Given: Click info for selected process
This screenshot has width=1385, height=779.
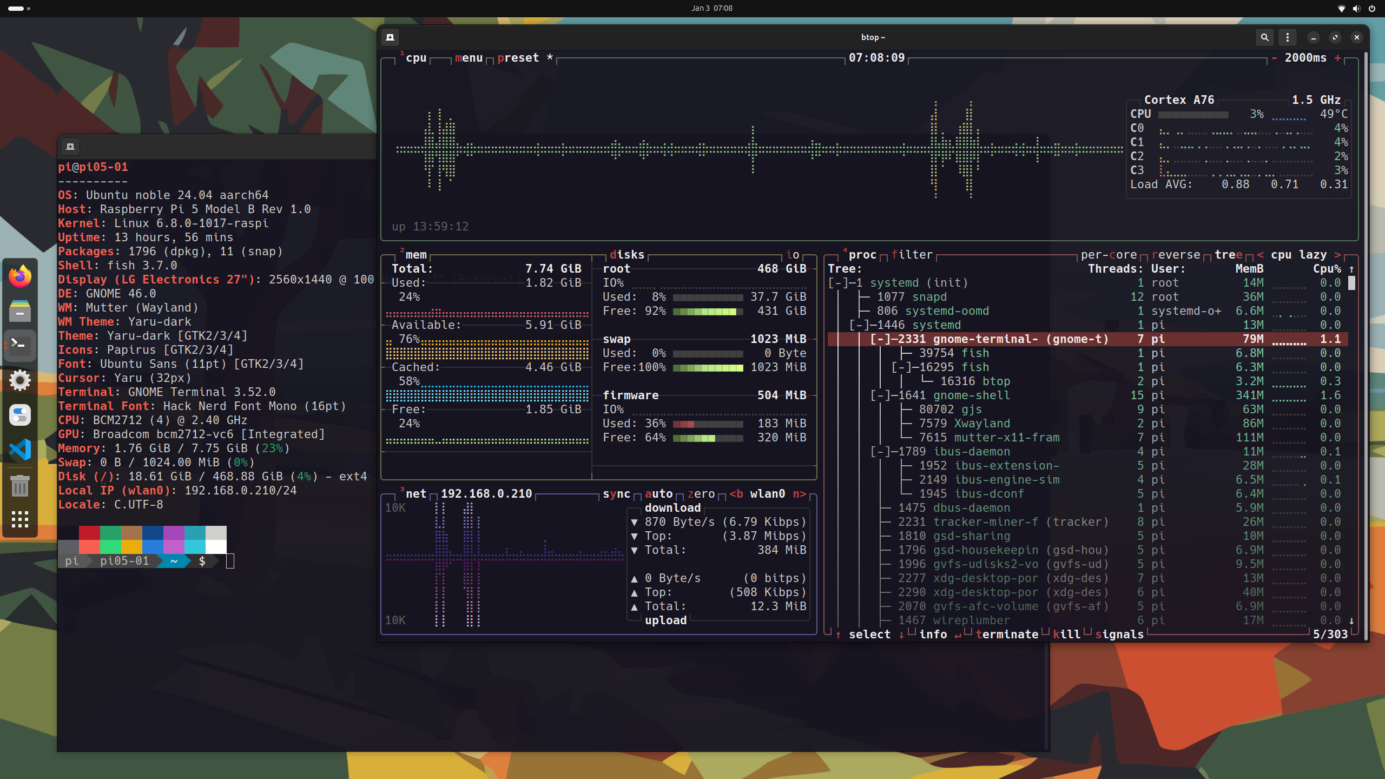Looking at the screenshot, I should pos(933,635).
